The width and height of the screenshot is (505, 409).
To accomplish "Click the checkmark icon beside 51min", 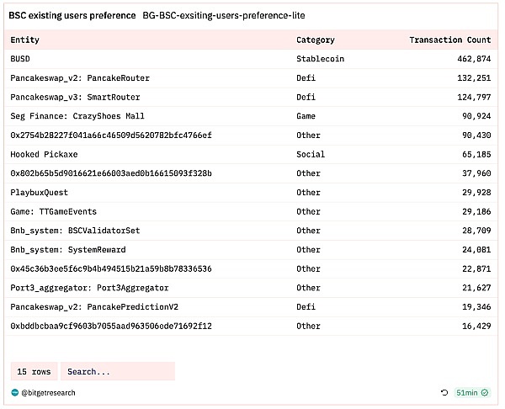I will pos(486,392).
